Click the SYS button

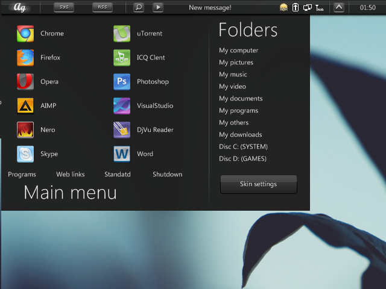click(x=64, y=7)
